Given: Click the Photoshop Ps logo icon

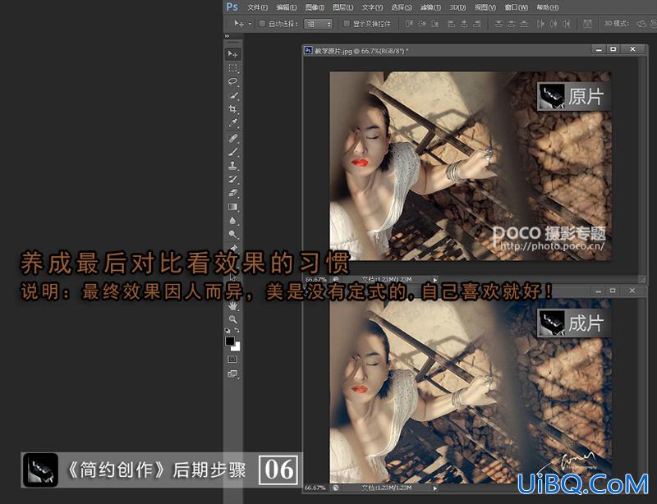Looking at the screenshot, I should coord(232,7).
